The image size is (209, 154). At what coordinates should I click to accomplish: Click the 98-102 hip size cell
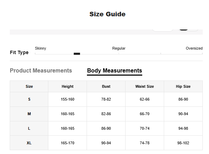click(x=183, y=143)
